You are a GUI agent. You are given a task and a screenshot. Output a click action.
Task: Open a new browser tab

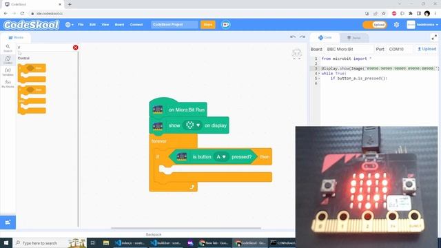coord(70,4)
